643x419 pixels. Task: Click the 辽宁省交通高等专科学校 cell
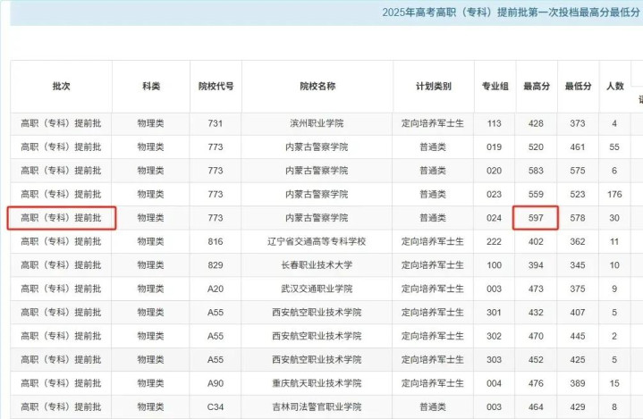317,241
